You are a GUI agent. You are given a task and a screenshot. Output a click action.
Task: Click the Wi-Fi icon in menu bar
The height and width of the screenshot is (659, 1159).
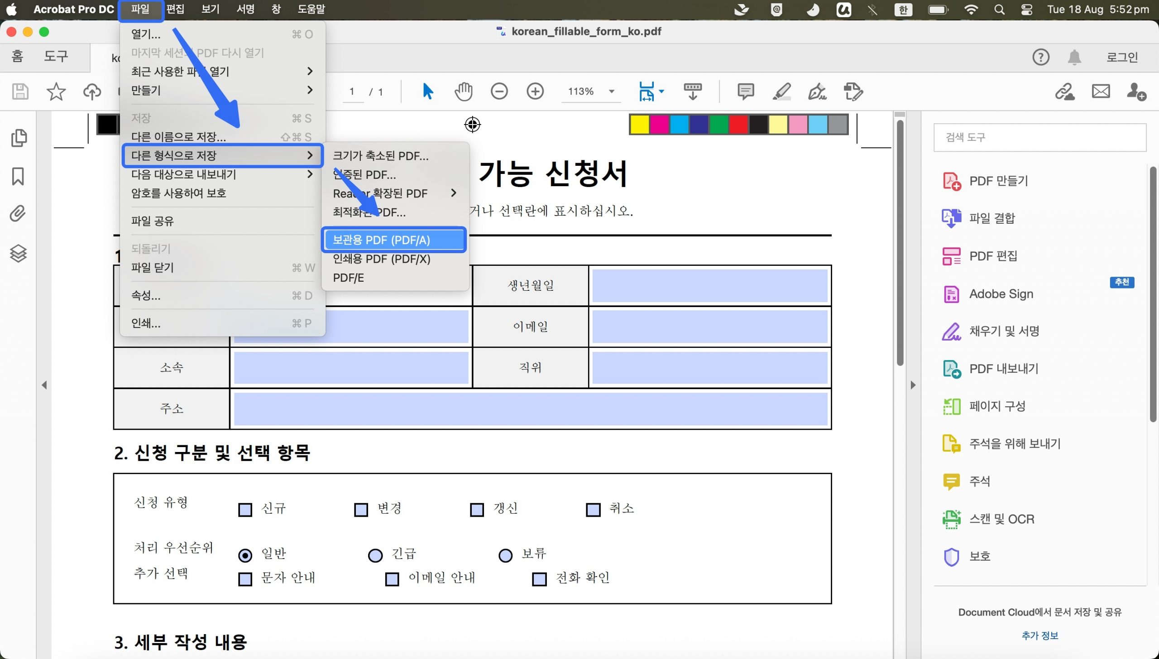tap(971, 9)
